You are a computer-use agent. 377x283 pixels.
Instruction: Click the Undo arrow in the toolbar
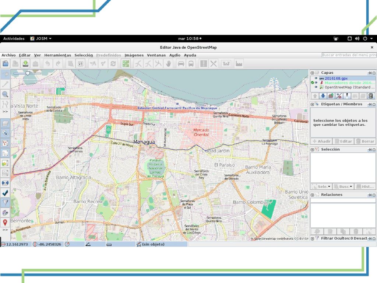tap(47, 64)
